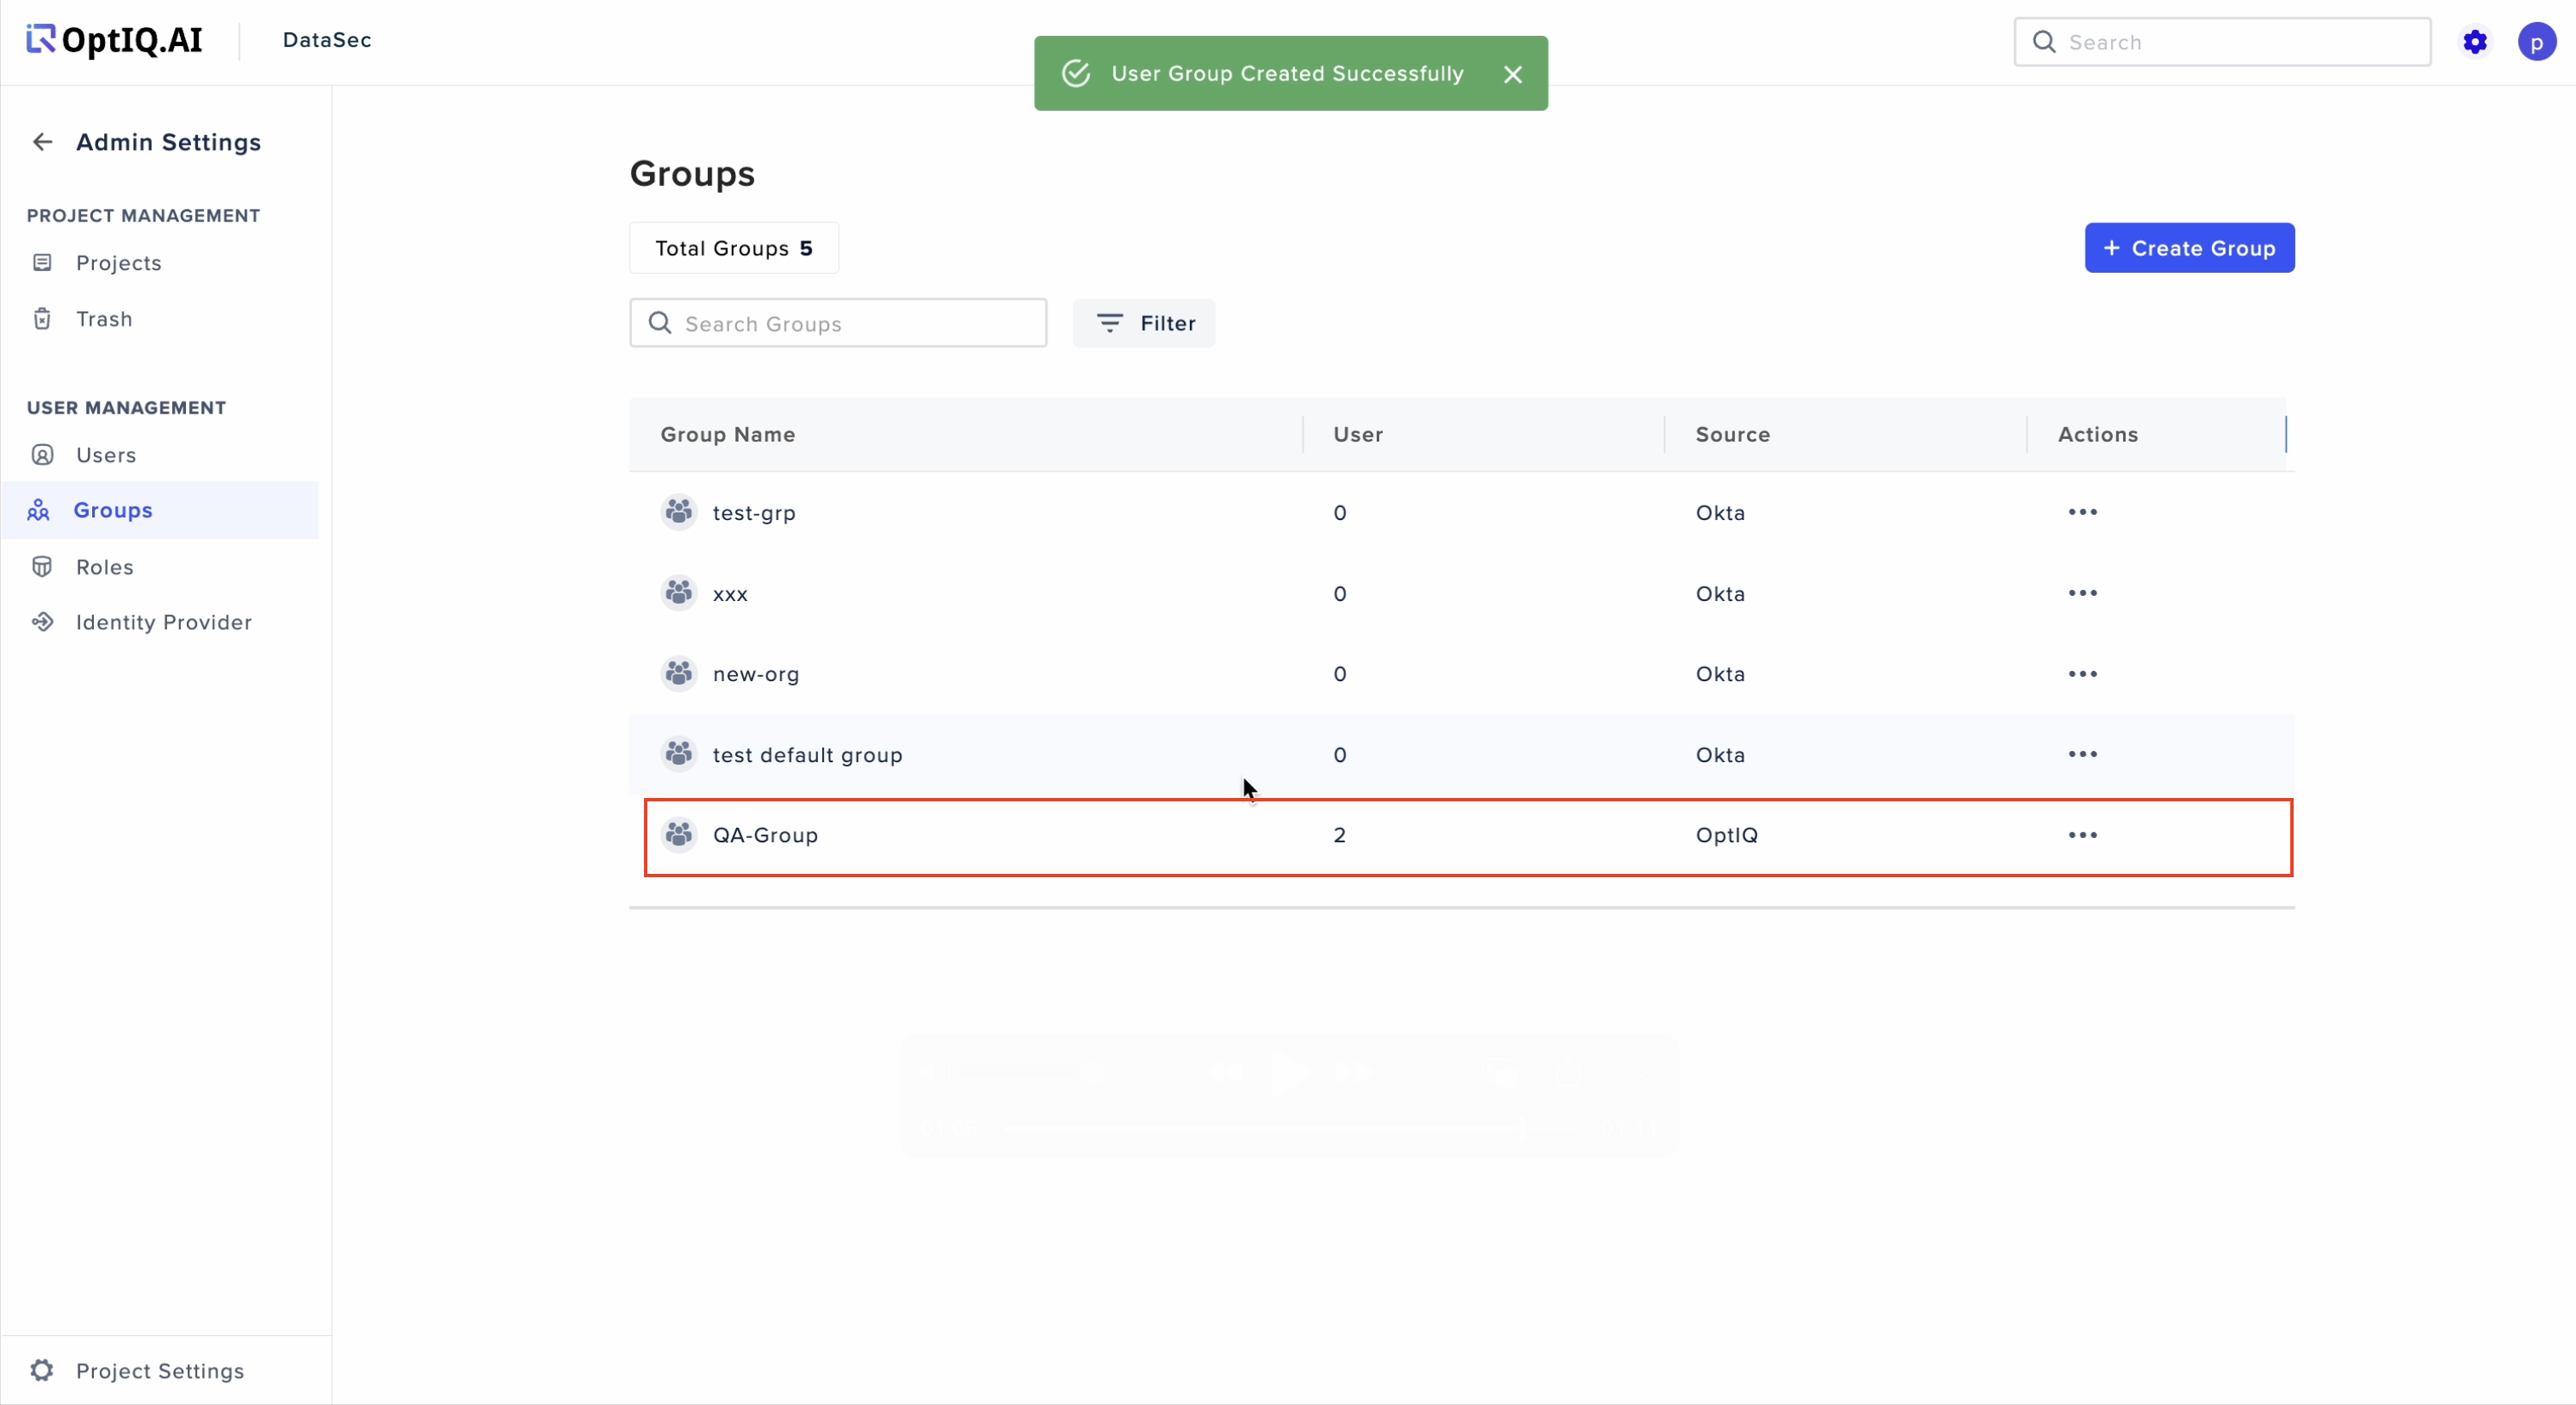Open Projects in the sidebar
2576x1405 pixels.
coord(118,263)
